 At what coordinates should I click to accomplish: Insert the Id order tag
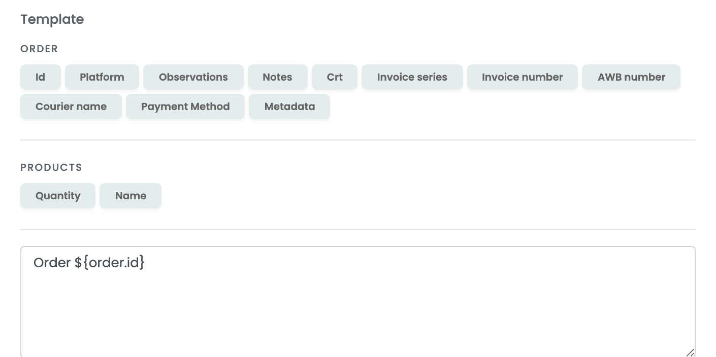tap(41, 77)
